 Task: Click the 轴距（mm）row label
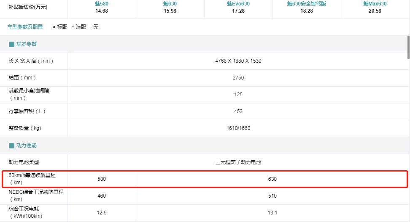click(x=22, y=78)
